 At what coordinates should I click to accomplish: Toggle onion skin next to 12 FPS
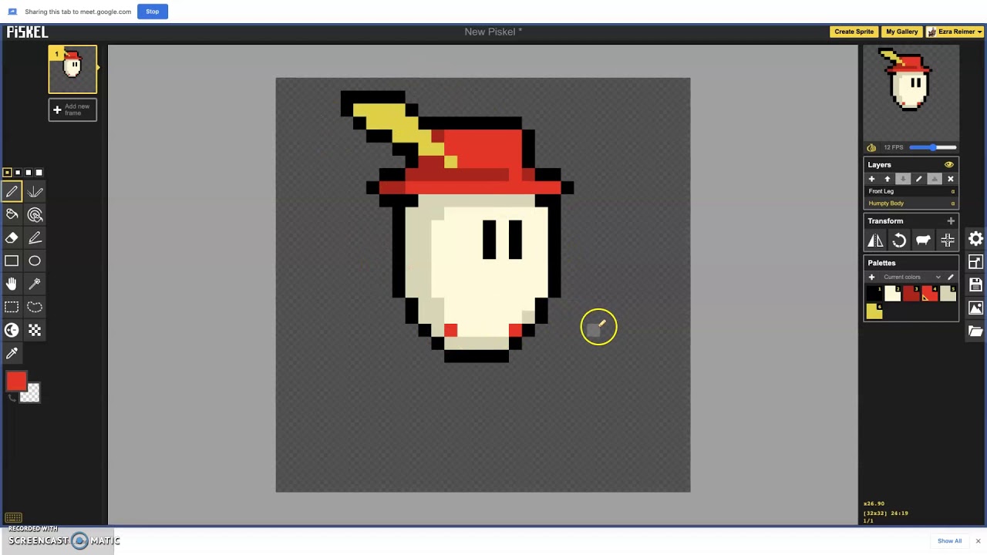[871, 147]
